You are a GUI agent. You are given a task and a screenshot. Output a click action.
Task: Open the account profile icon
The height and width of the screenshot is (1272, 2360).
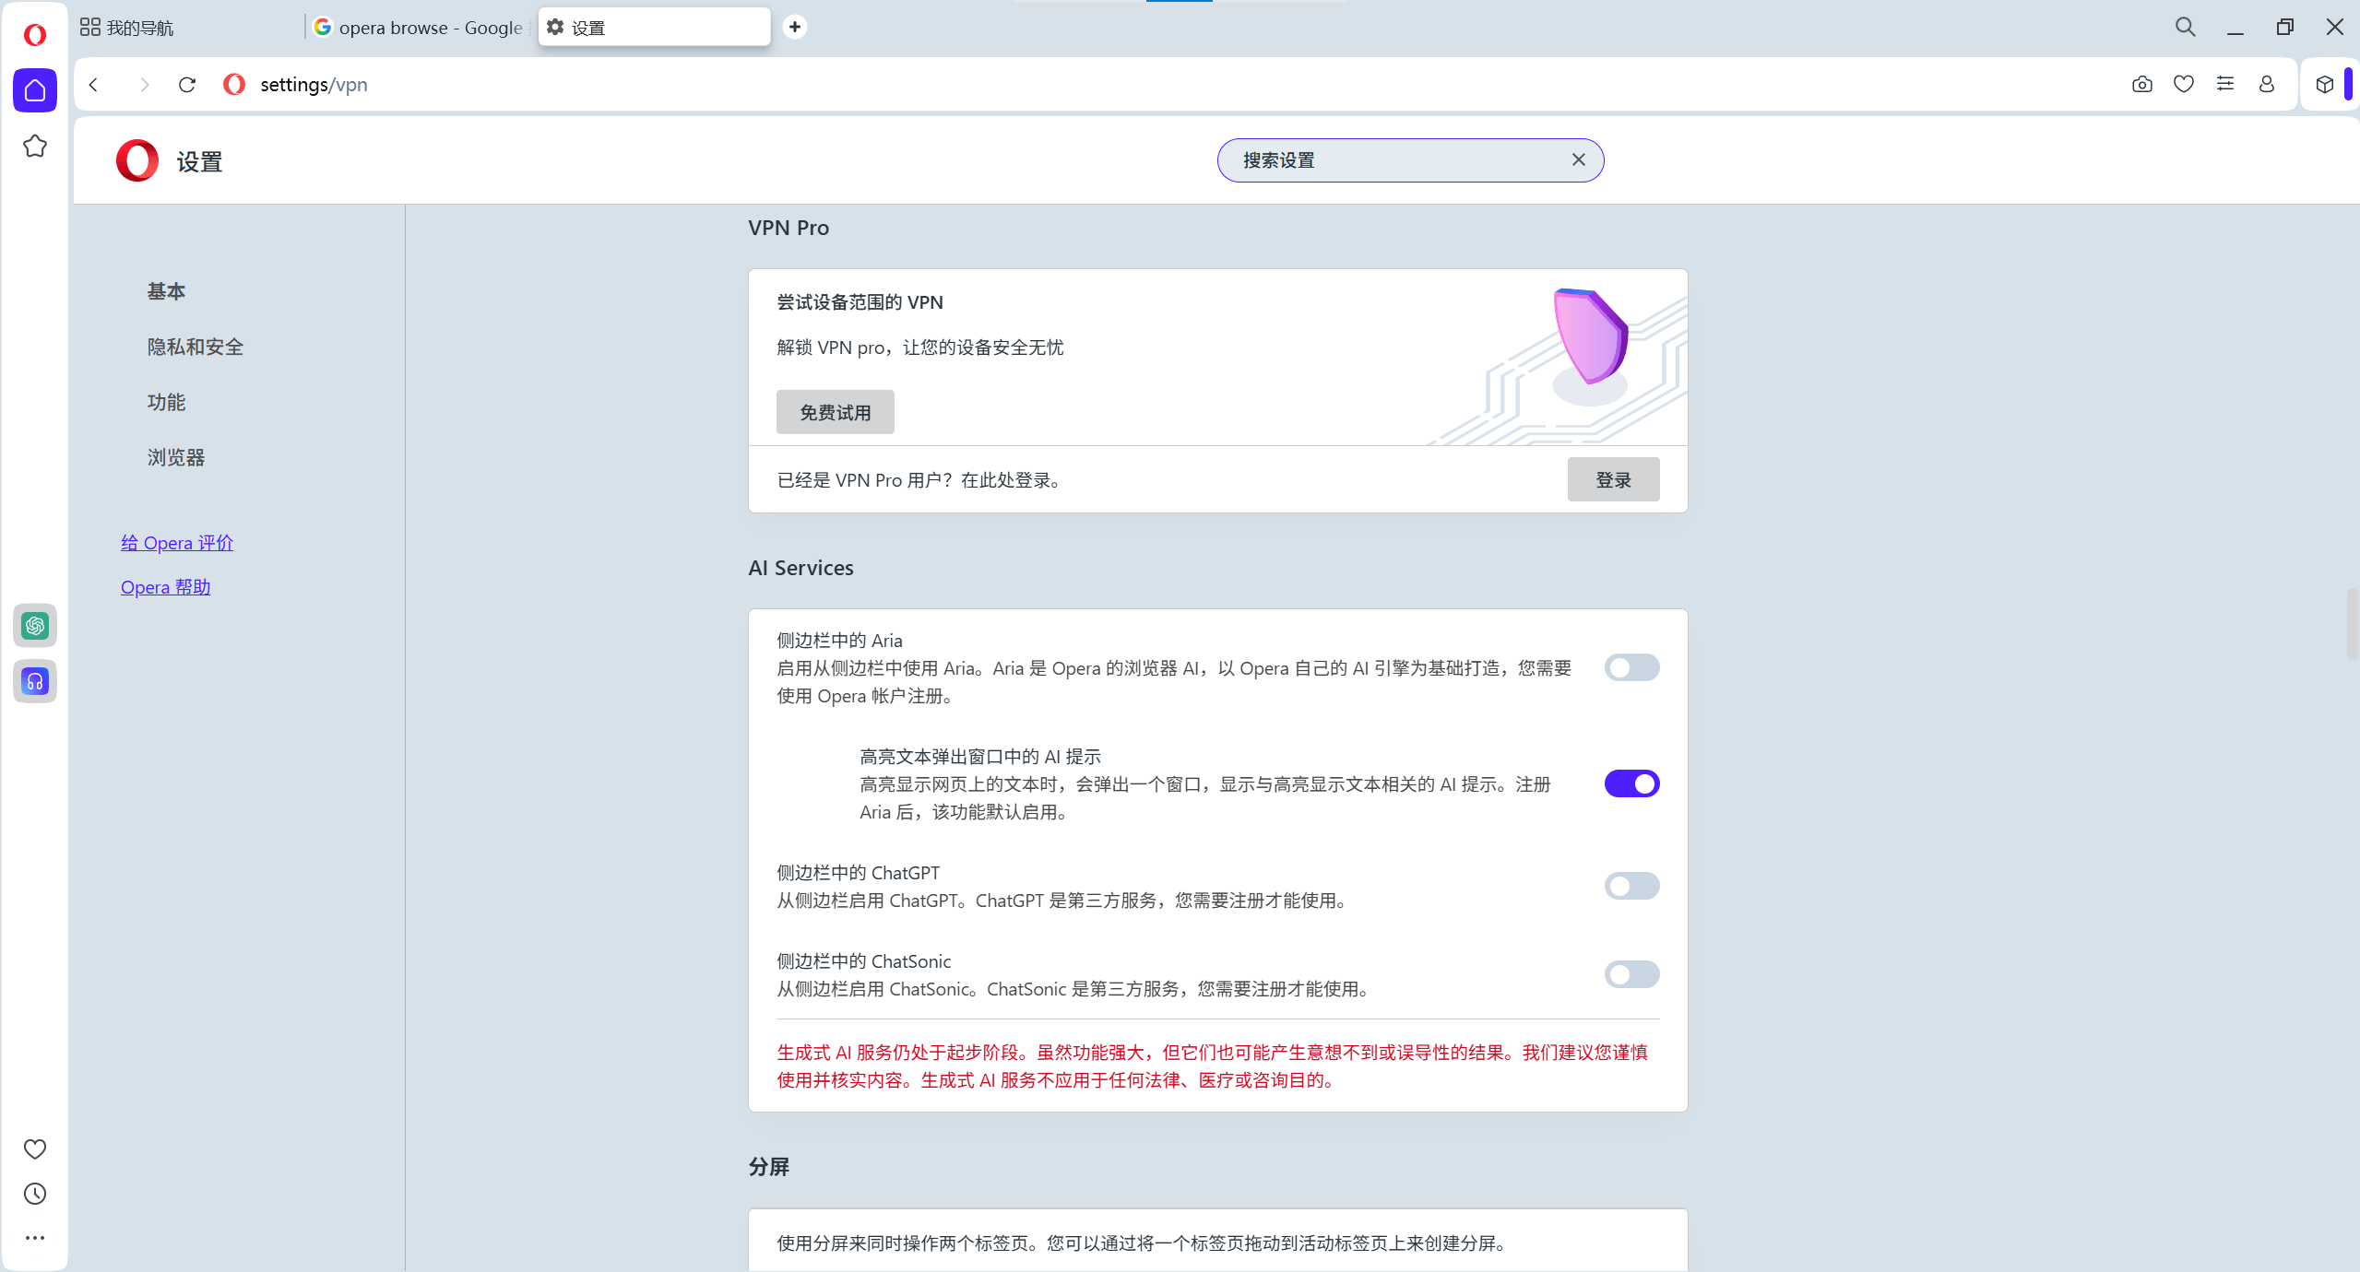pyautogui.click(x=2266, y=85)
